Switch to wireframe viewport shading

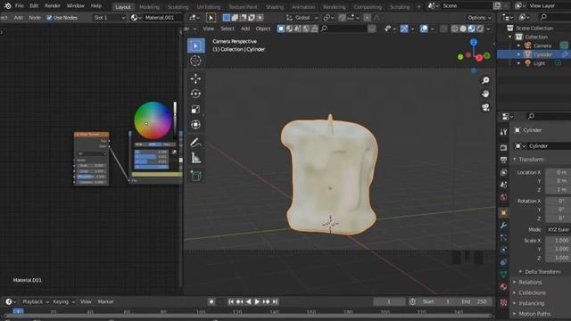pos(455,29)
